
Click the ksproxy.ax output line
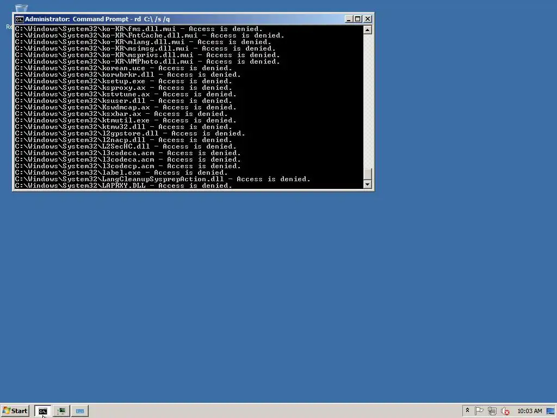click(x=123, y=88)
